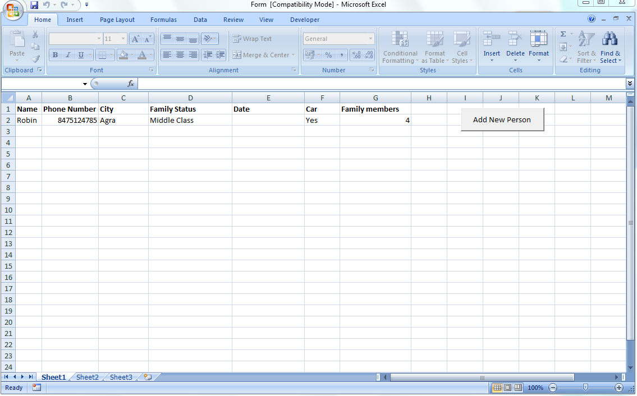Switch to the Developer ribbon tab
This screenshot has width=637, height=396.
click(x=304, y=19)
